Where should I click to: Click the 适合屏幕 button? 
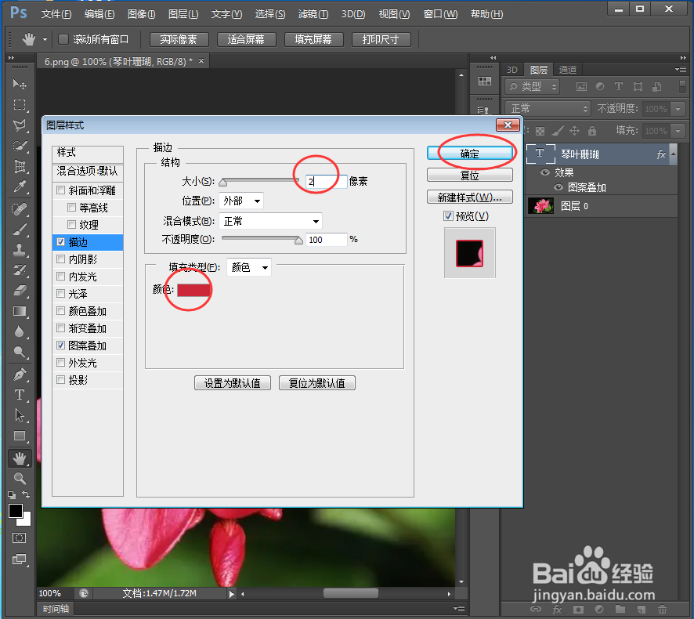247,39
